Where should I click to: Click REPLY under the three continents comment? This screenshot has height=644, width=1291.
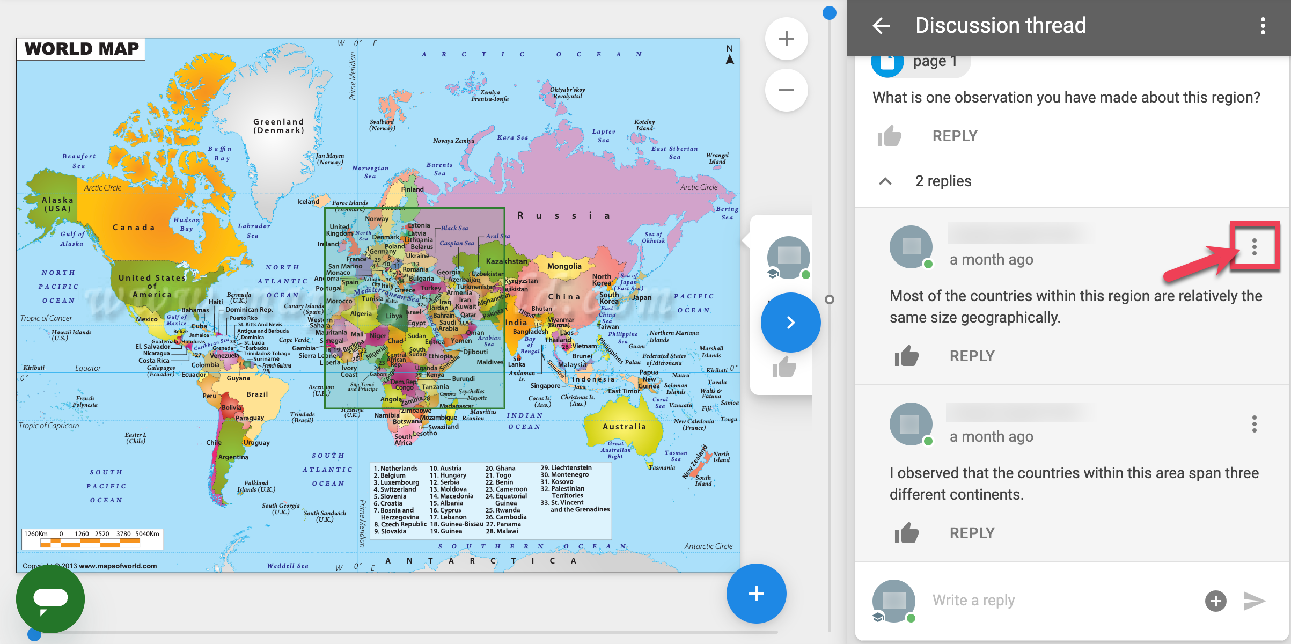[x=972, y=533]
